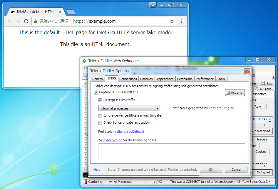Select the Headers response tab
This screenshot has width=278, height=189.
pyautogui.click(x=262, y=139)
